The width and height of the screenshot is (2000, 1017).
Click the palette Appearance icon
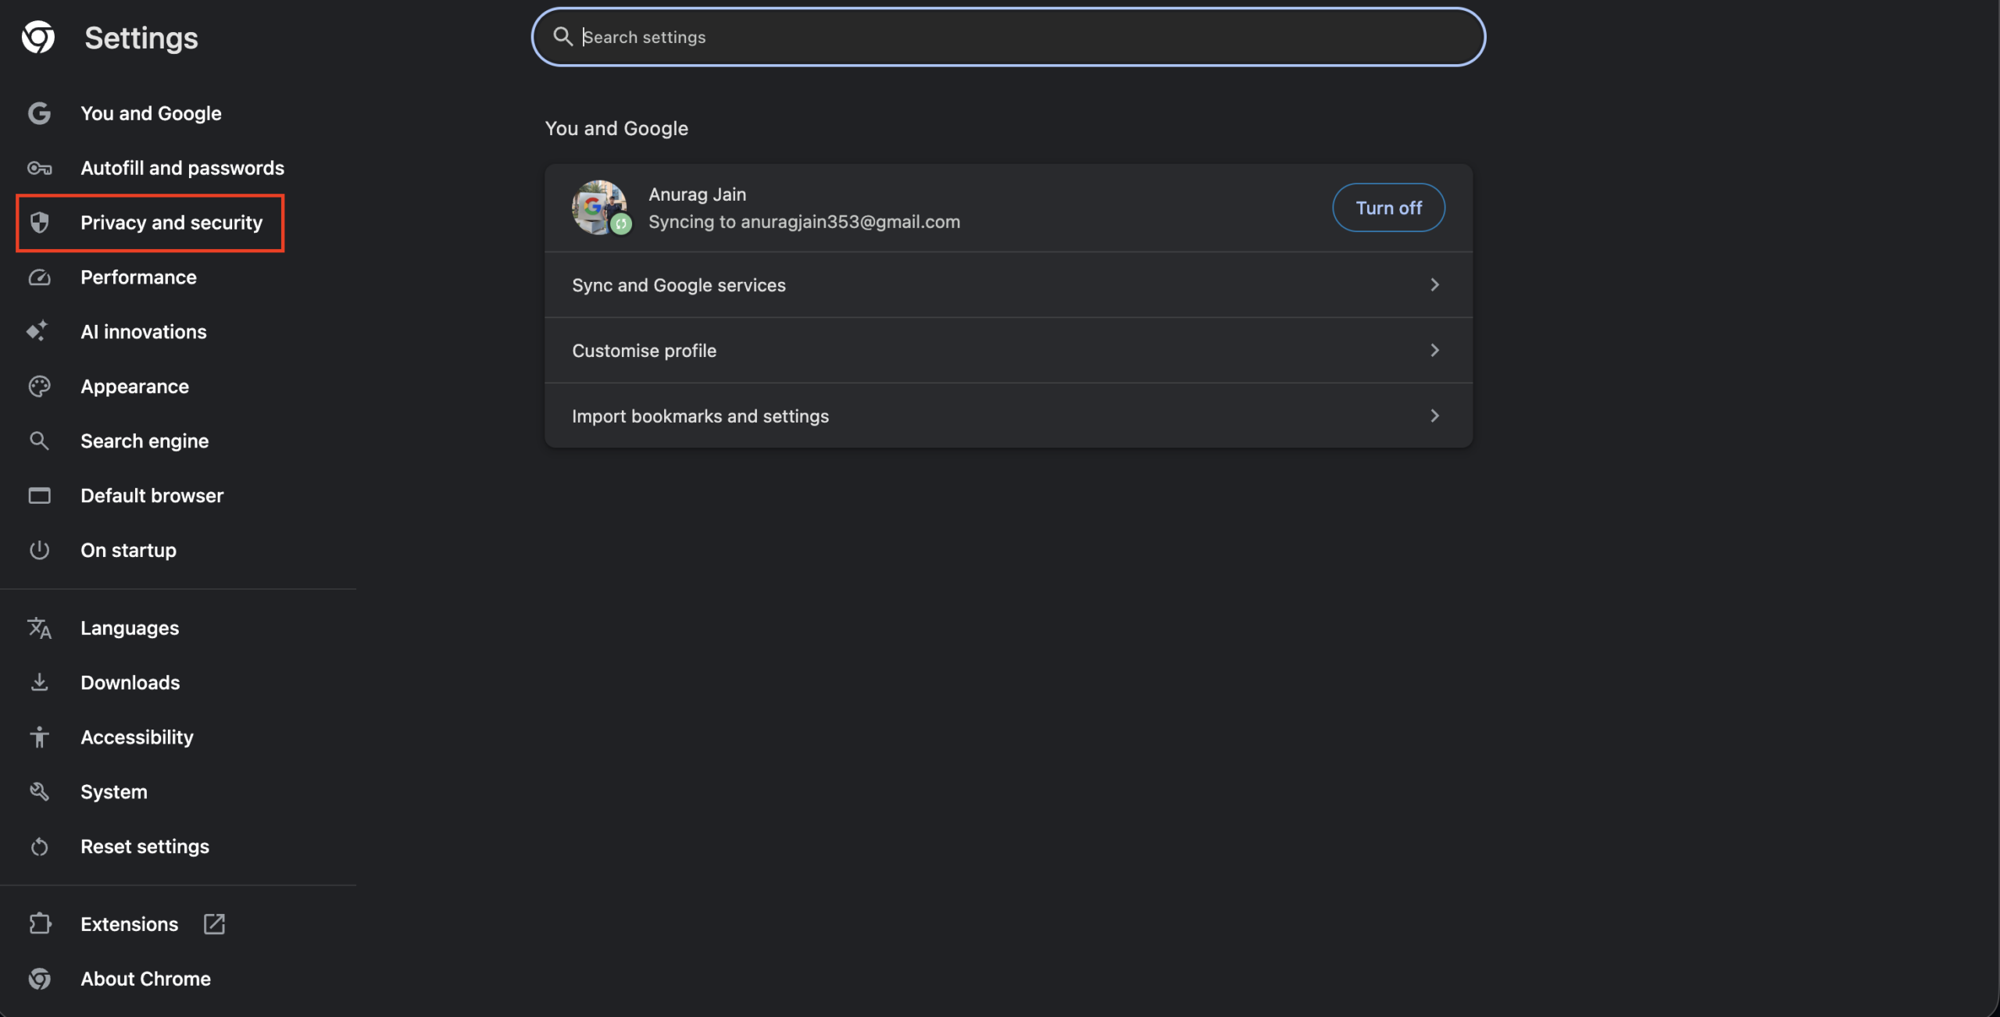pos(39,387)
